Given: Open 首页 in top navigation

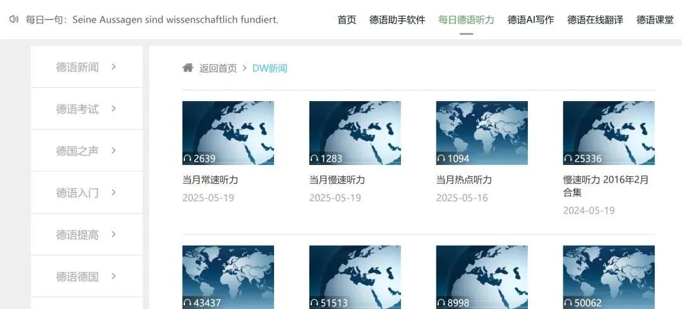Looking at the screenshot, I should coord(347,20).
